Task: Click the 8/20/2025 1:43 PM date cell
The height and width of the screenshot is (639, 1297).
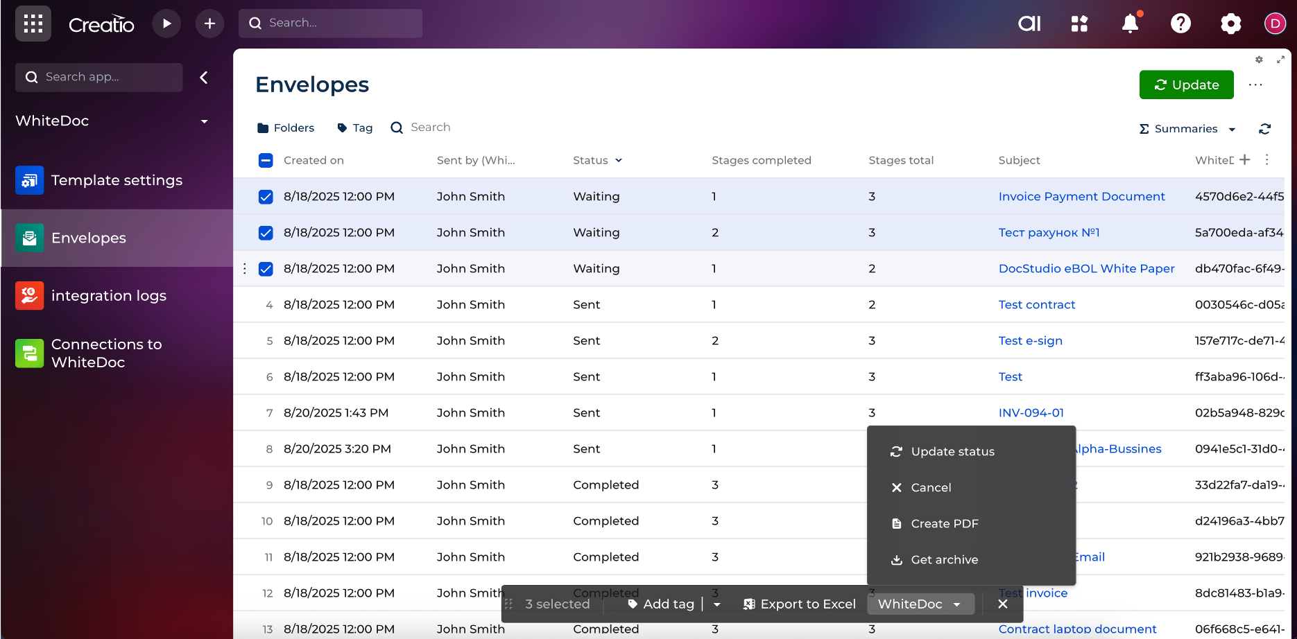Action: (336, 412)
